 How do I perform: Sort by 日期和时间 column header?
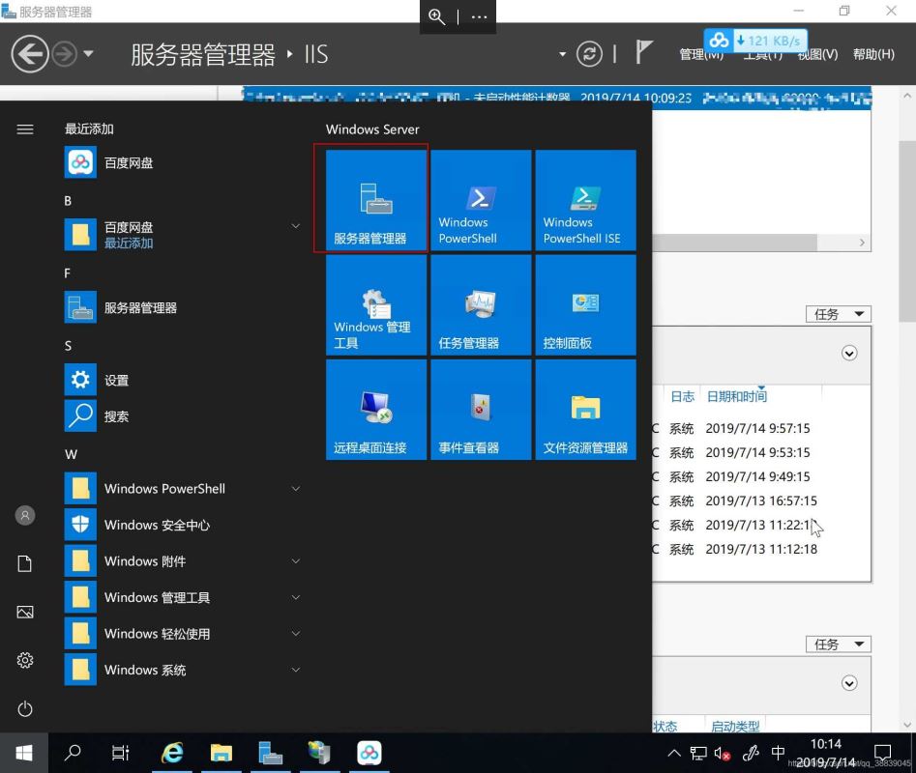point(736,396)
